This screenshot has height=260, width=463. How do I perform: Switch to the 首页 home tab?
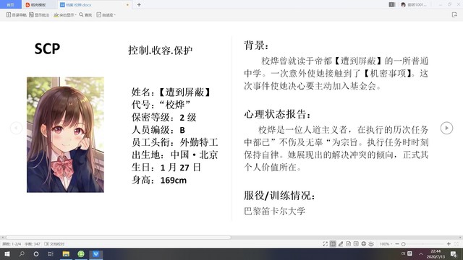coord(10,5)
